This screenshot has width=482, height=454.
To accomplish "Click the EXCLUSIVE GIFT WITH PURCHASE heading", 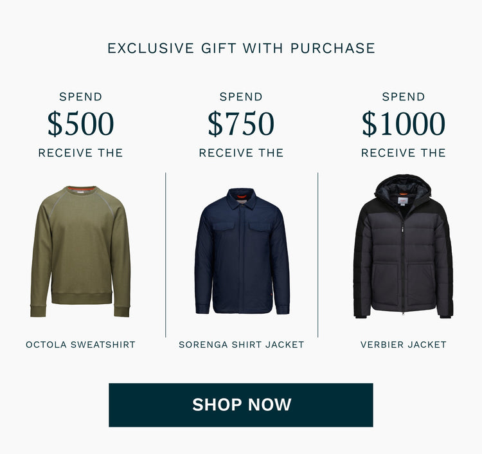I will (x=241, y=48).
